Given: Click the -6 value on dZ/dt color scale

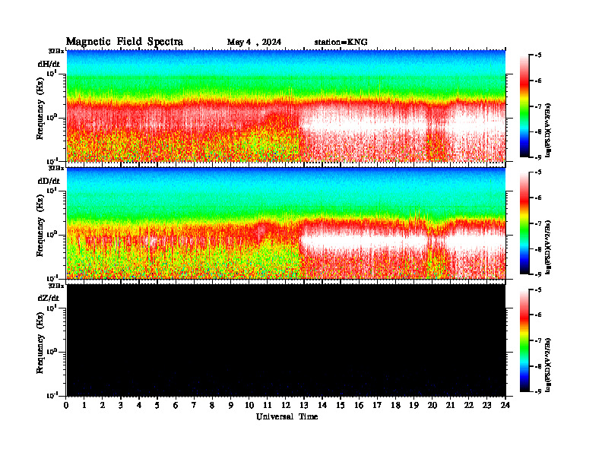Looking at the screenshot, I should 538,315.
